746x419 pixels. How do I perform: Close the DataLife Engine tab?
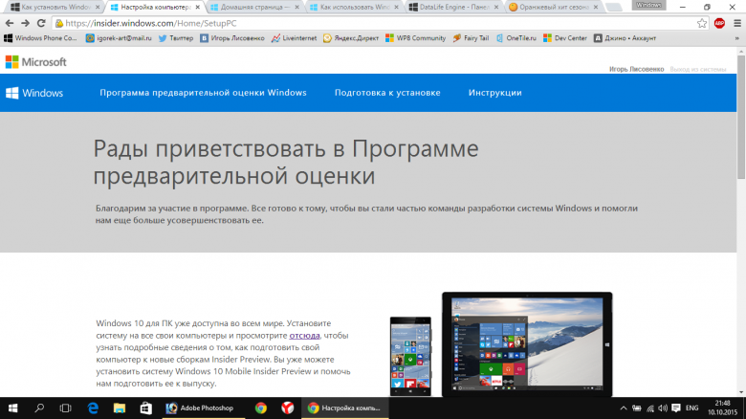tap(496, 7)
